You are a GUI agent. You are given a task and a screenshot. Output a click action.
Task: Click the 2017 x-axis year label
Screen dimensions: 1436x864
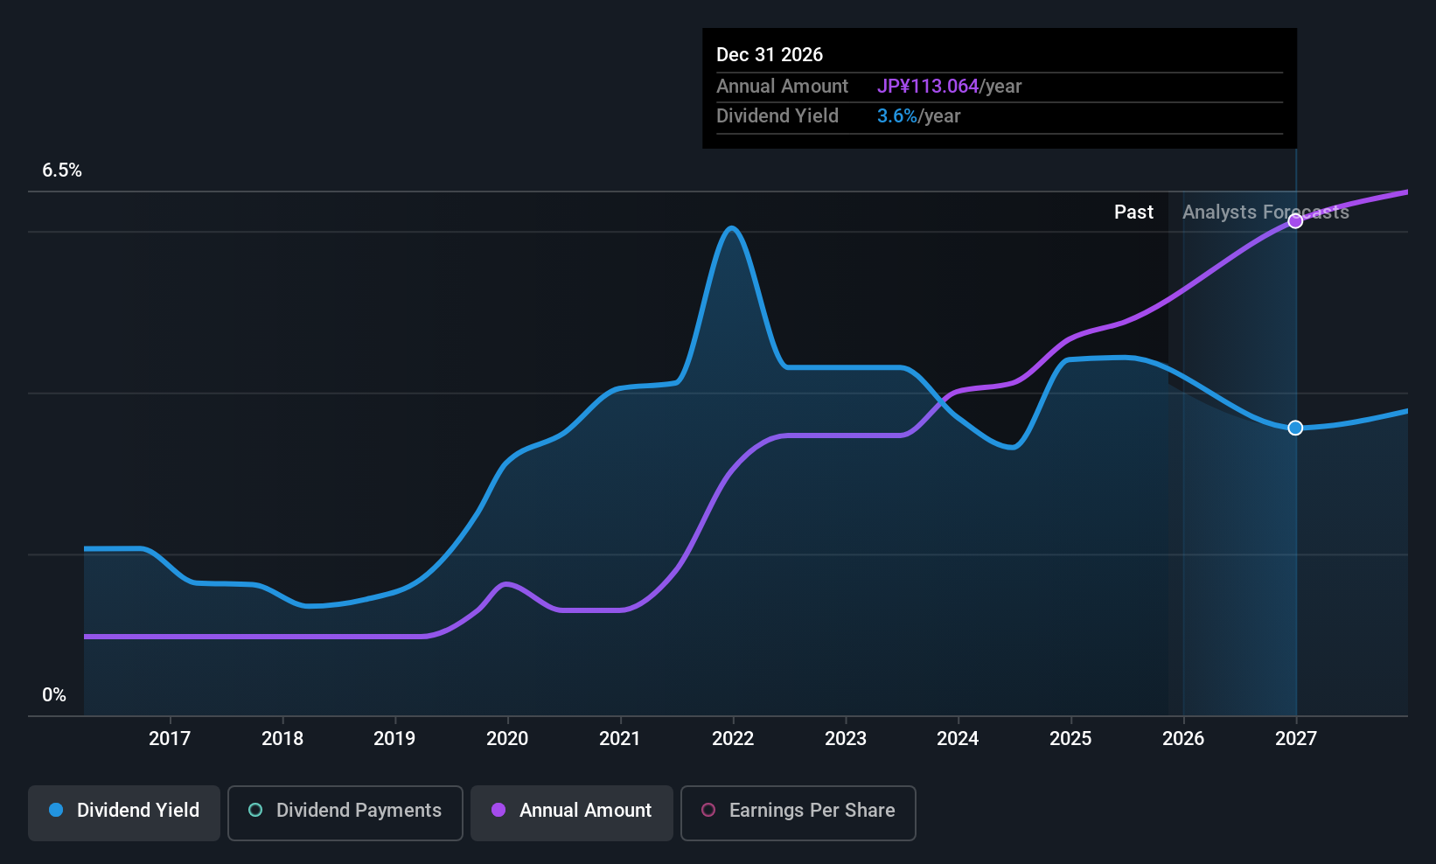tap(170, 739)
